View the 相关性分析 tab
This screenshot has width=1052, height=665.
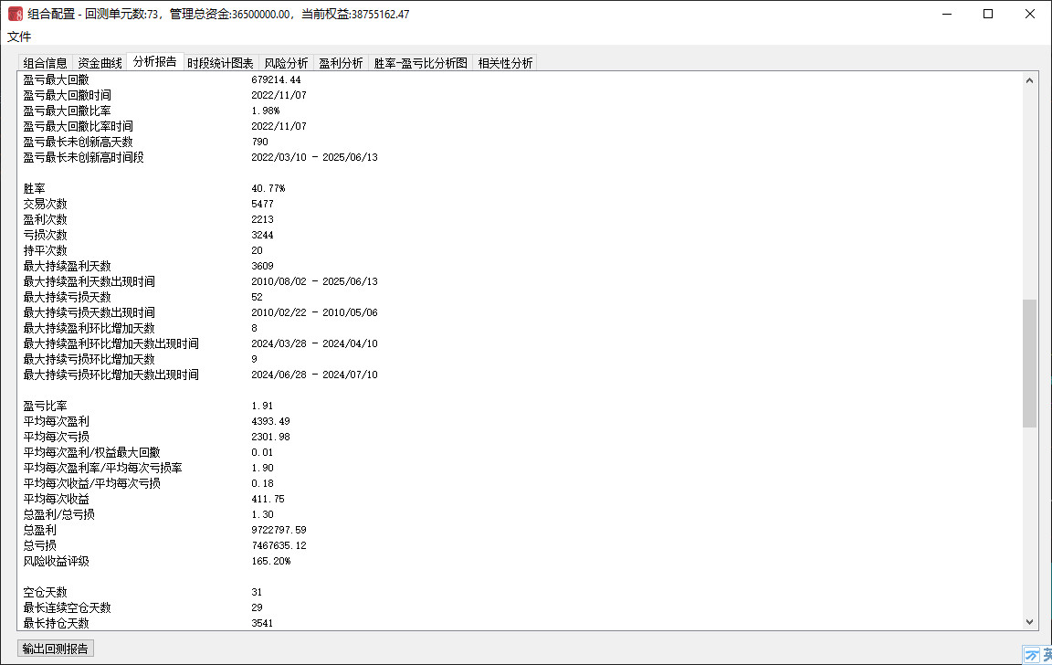tap(505, 63)
